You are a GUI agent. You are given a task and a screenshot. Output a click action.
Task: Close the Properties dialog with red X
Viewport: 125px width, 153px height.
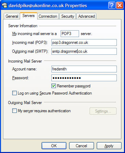(x=120, y=5)
